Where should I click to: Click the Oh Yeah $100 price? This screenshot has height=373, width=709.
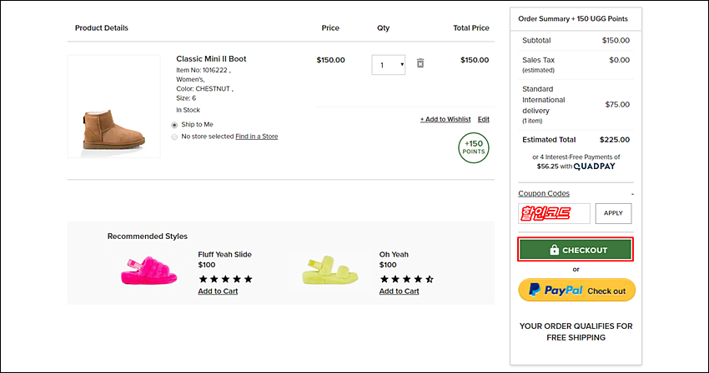tap(388, 265)
